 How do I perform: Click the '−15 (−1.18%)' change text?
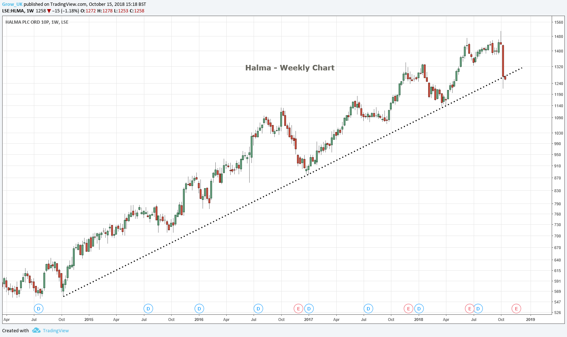(x=66, y=11)
